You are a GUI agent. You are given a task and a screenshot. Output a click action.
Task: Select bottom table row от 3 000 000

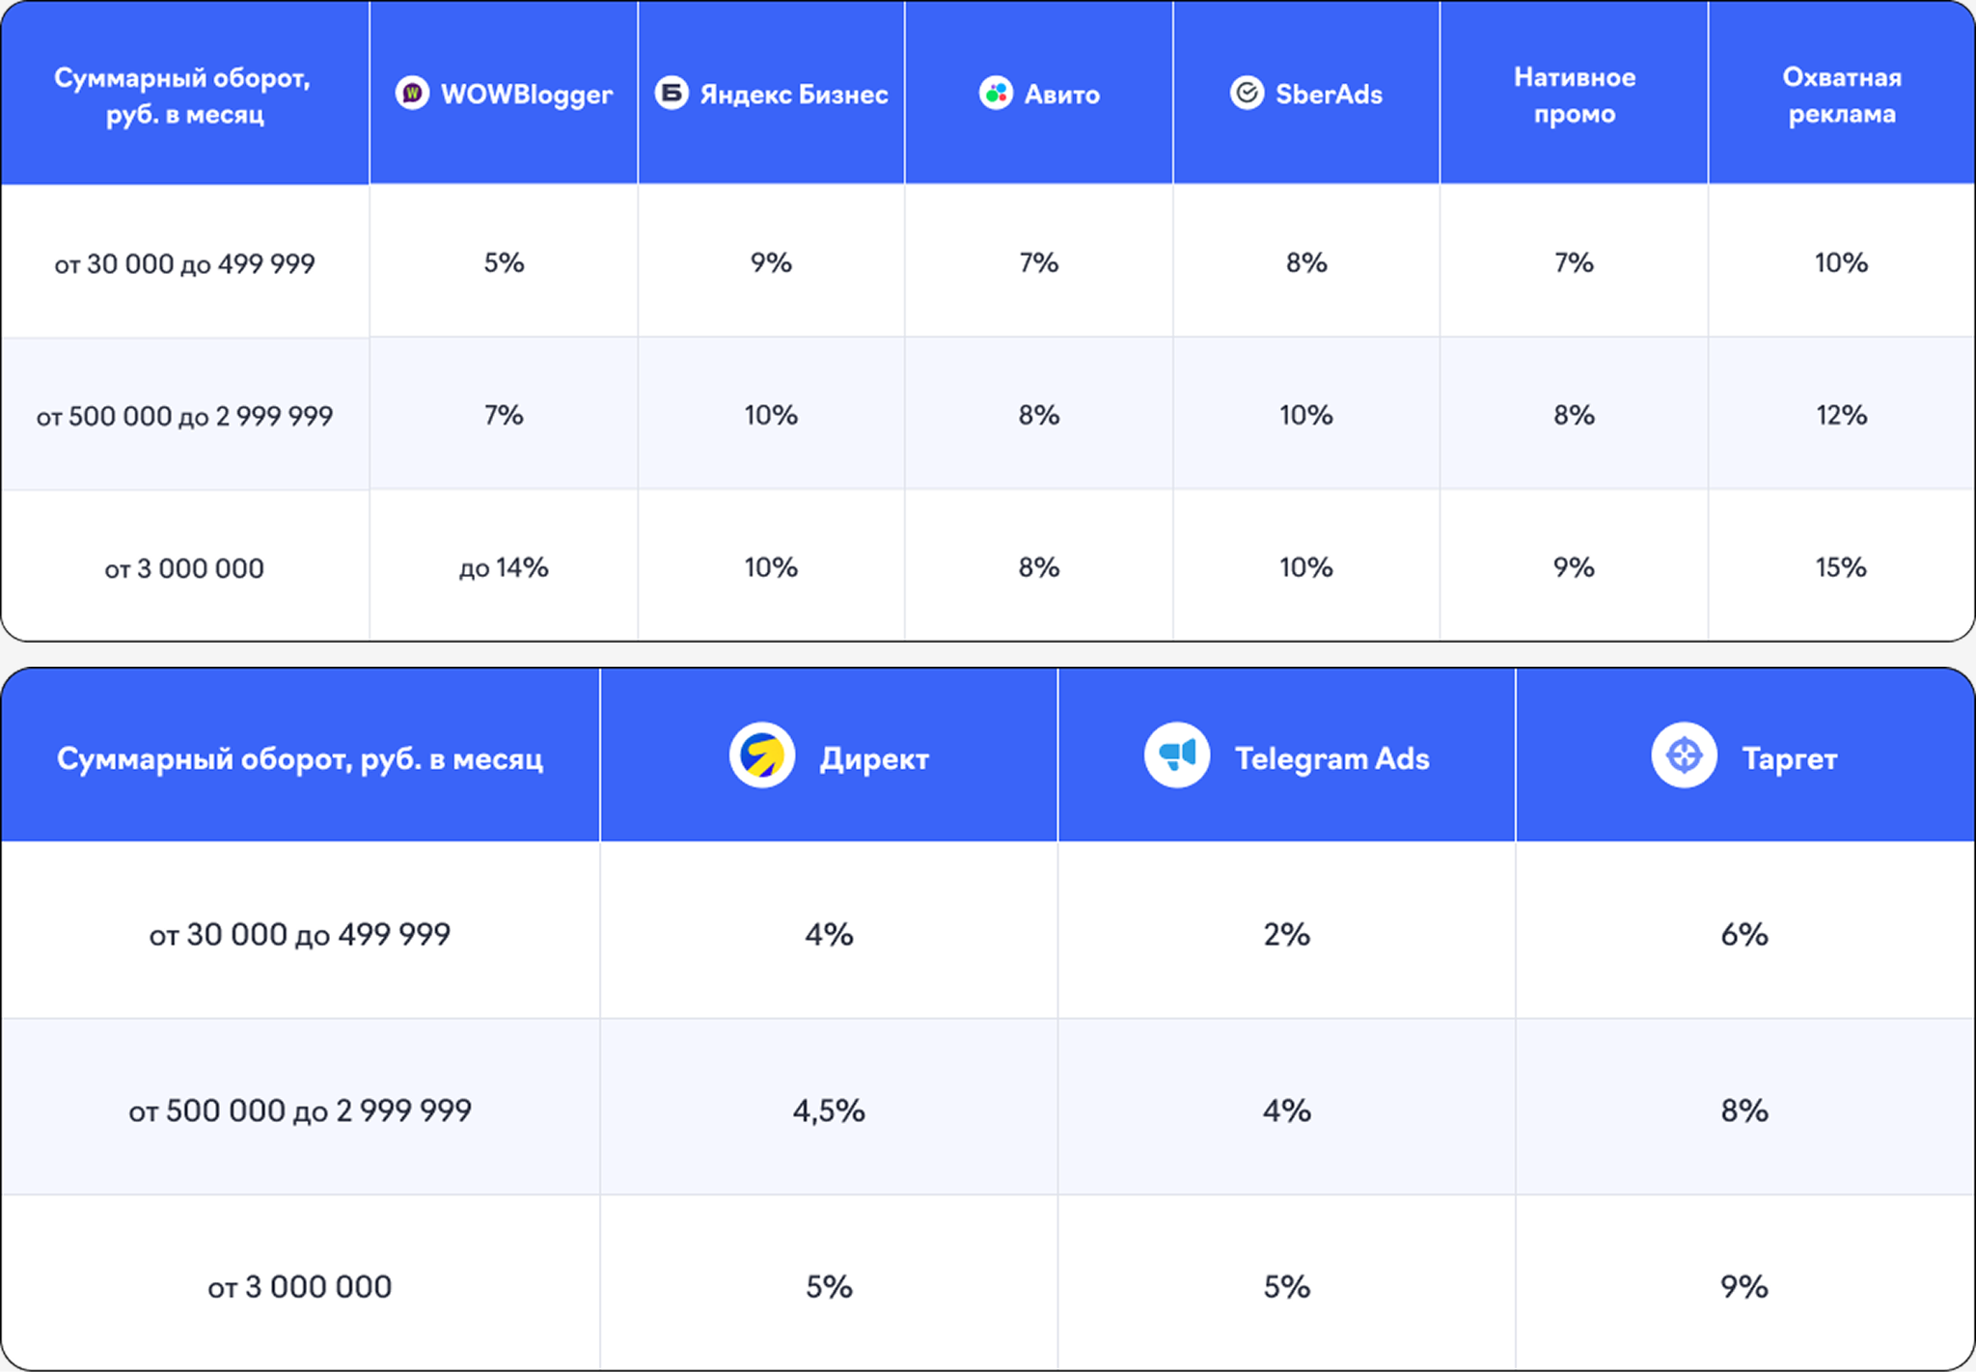tap(988, 1283)
